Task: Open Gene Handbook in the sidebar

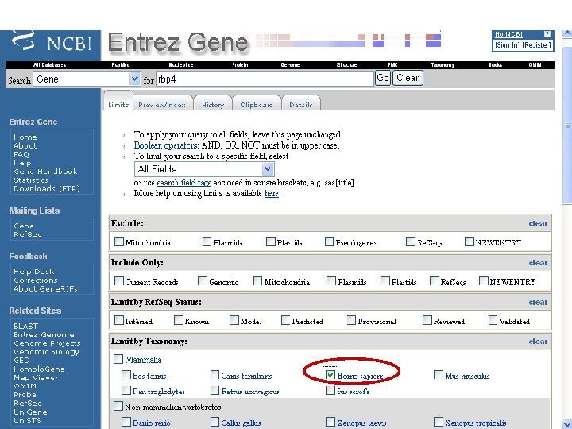Action: point(45,172)
